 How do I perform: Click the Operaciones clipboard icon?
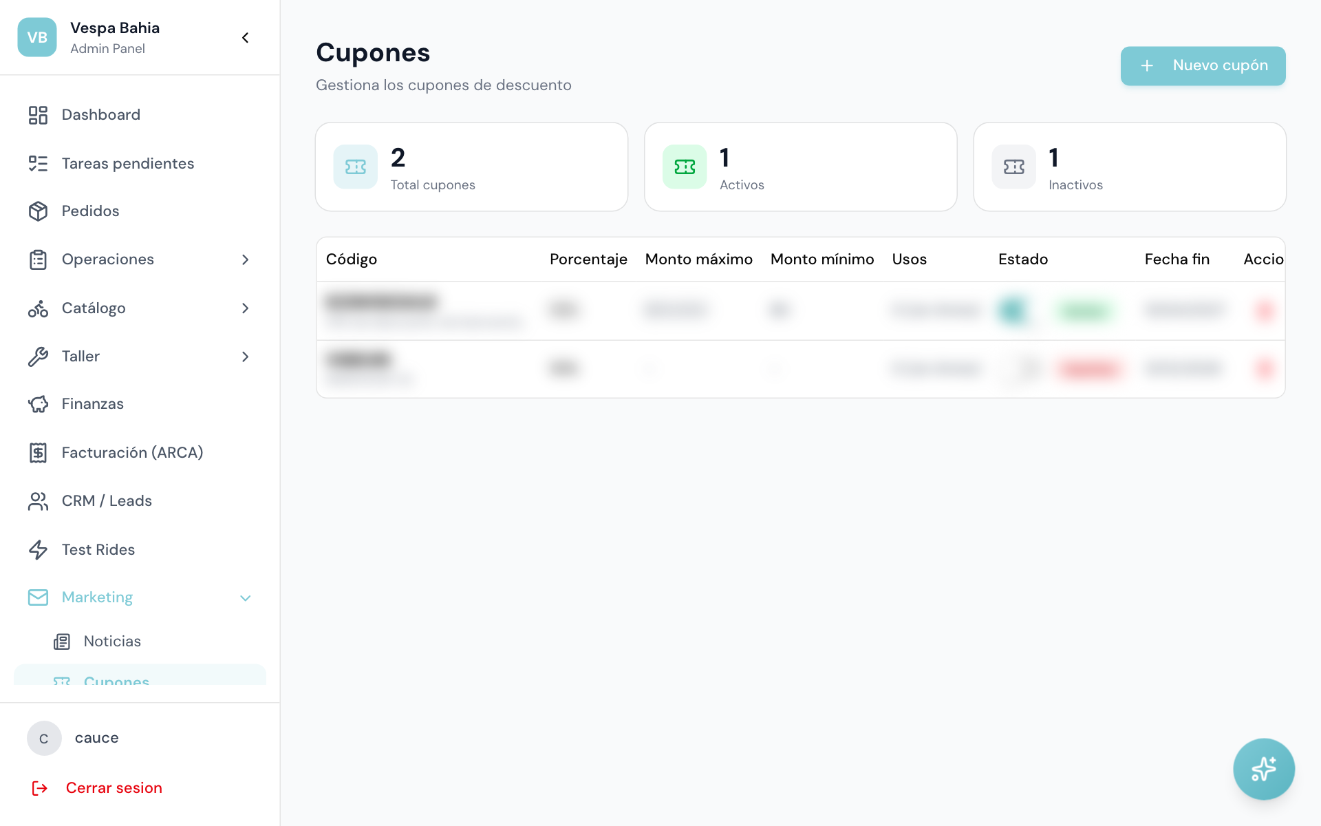[38, 260]
